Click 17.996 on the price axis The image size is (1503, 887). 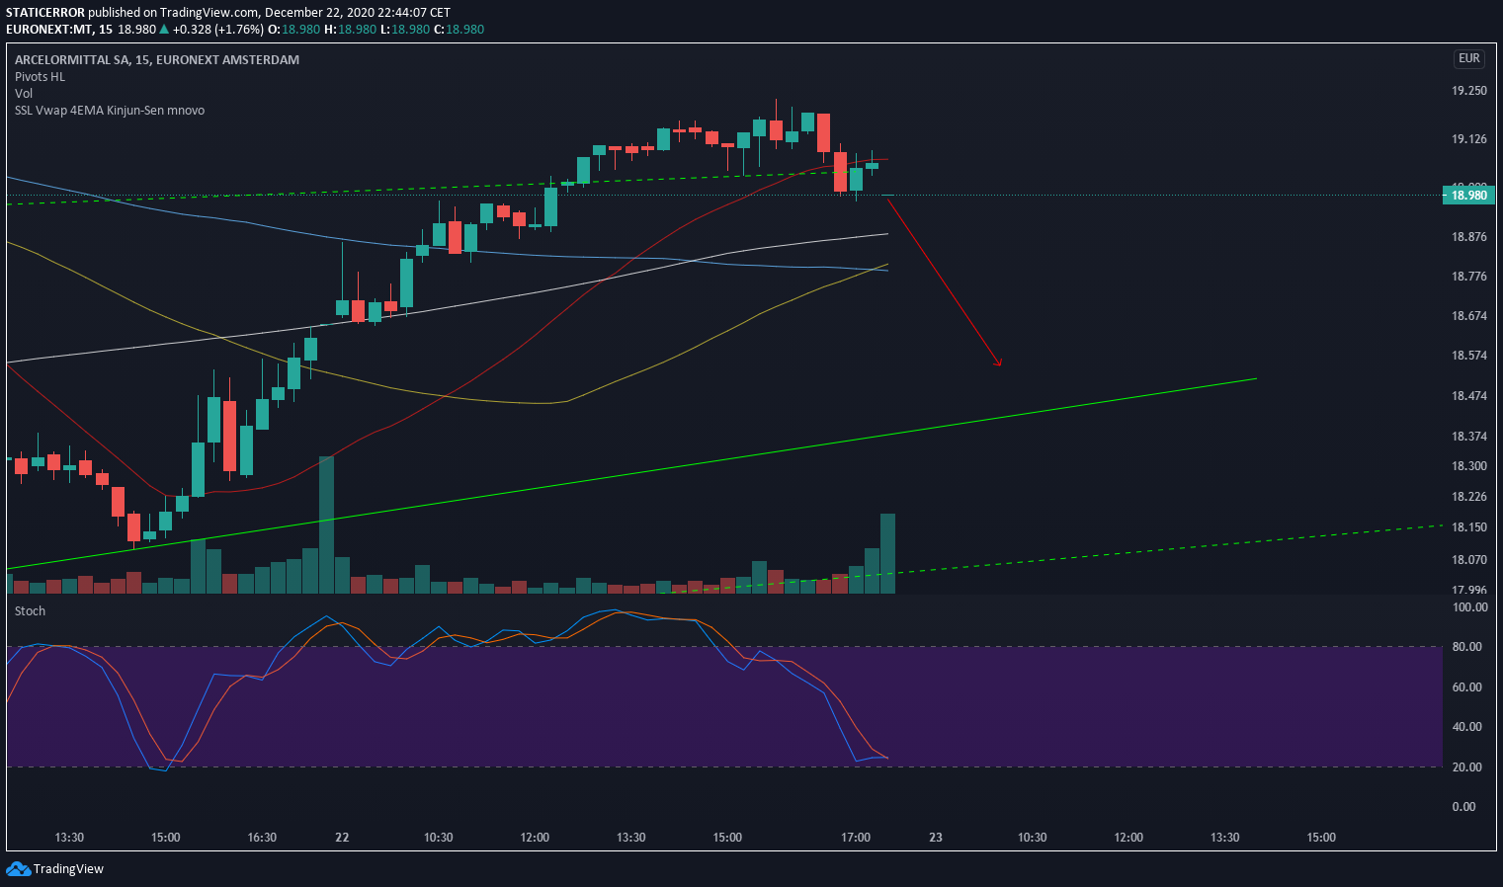[1468, 591]
